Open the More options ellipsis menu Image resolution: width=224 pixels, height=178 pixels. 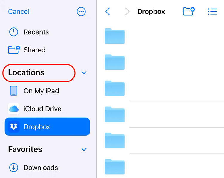[x=81, y=12]
